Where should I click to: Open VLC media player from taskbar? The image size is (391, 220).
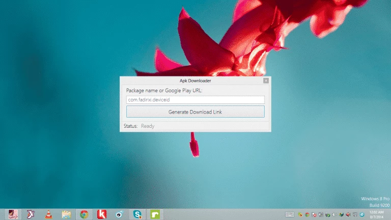(48, 214)
